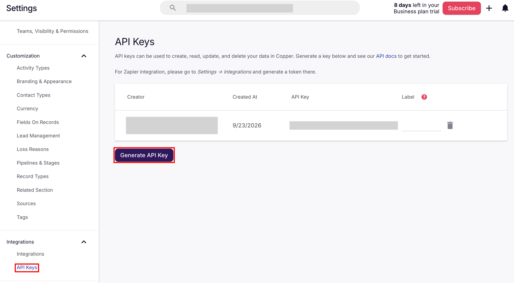
Task: Click the Created At column header
Action: pyautogui.click(x=245, y=97)
